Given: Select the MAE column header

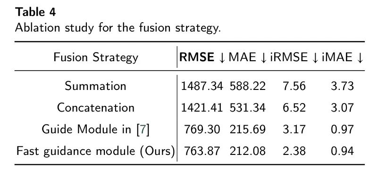Looking at the screenshot, I should coord(248,57).
